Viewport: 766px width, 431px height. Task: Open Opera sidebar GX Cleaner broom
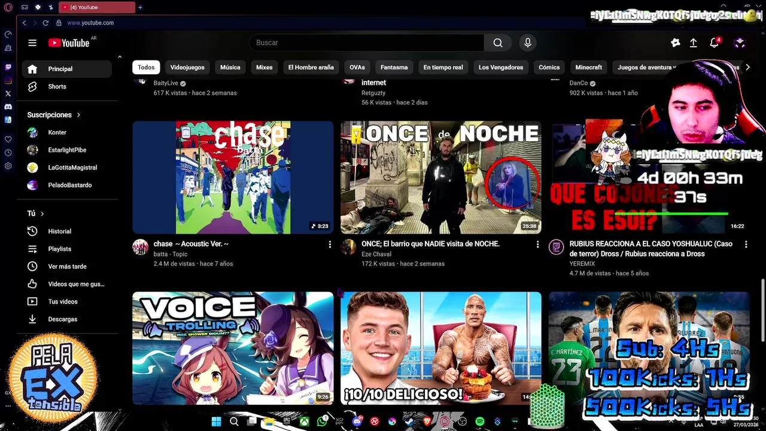(x=8, y=48)
